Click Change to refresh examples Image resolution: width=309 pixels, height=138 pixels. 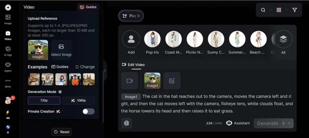tap(85, 67)
